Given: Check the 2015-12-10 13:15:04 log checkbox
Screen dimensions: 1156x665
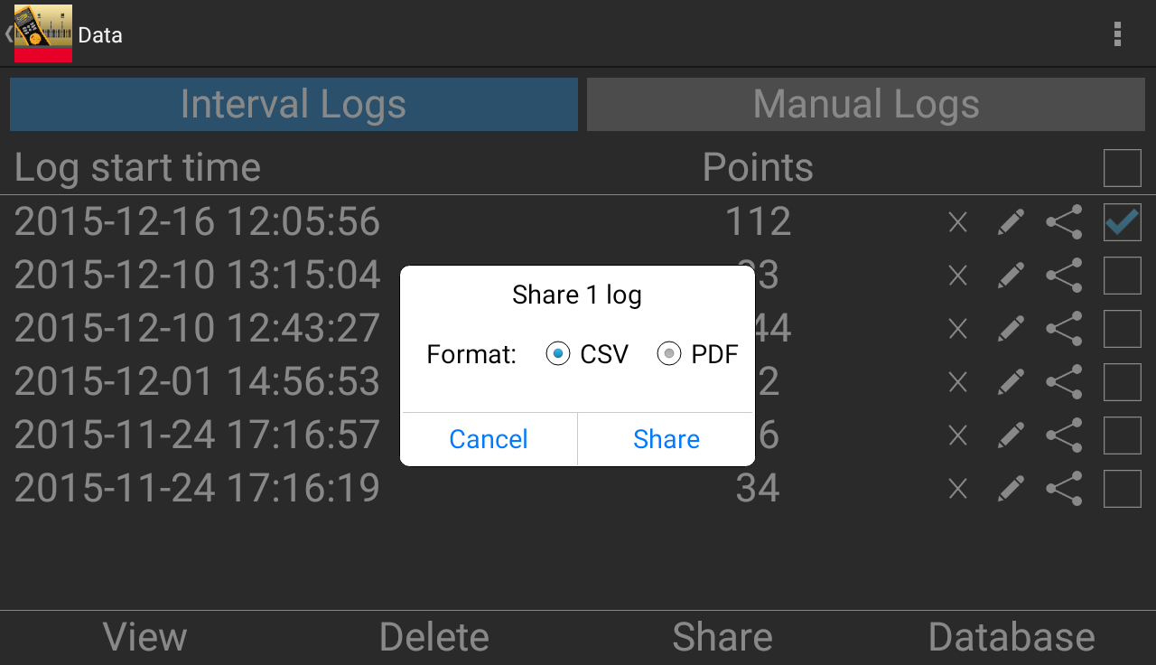Looking at the screenshot, I should pyautogui.click(x=1122, y=276).
